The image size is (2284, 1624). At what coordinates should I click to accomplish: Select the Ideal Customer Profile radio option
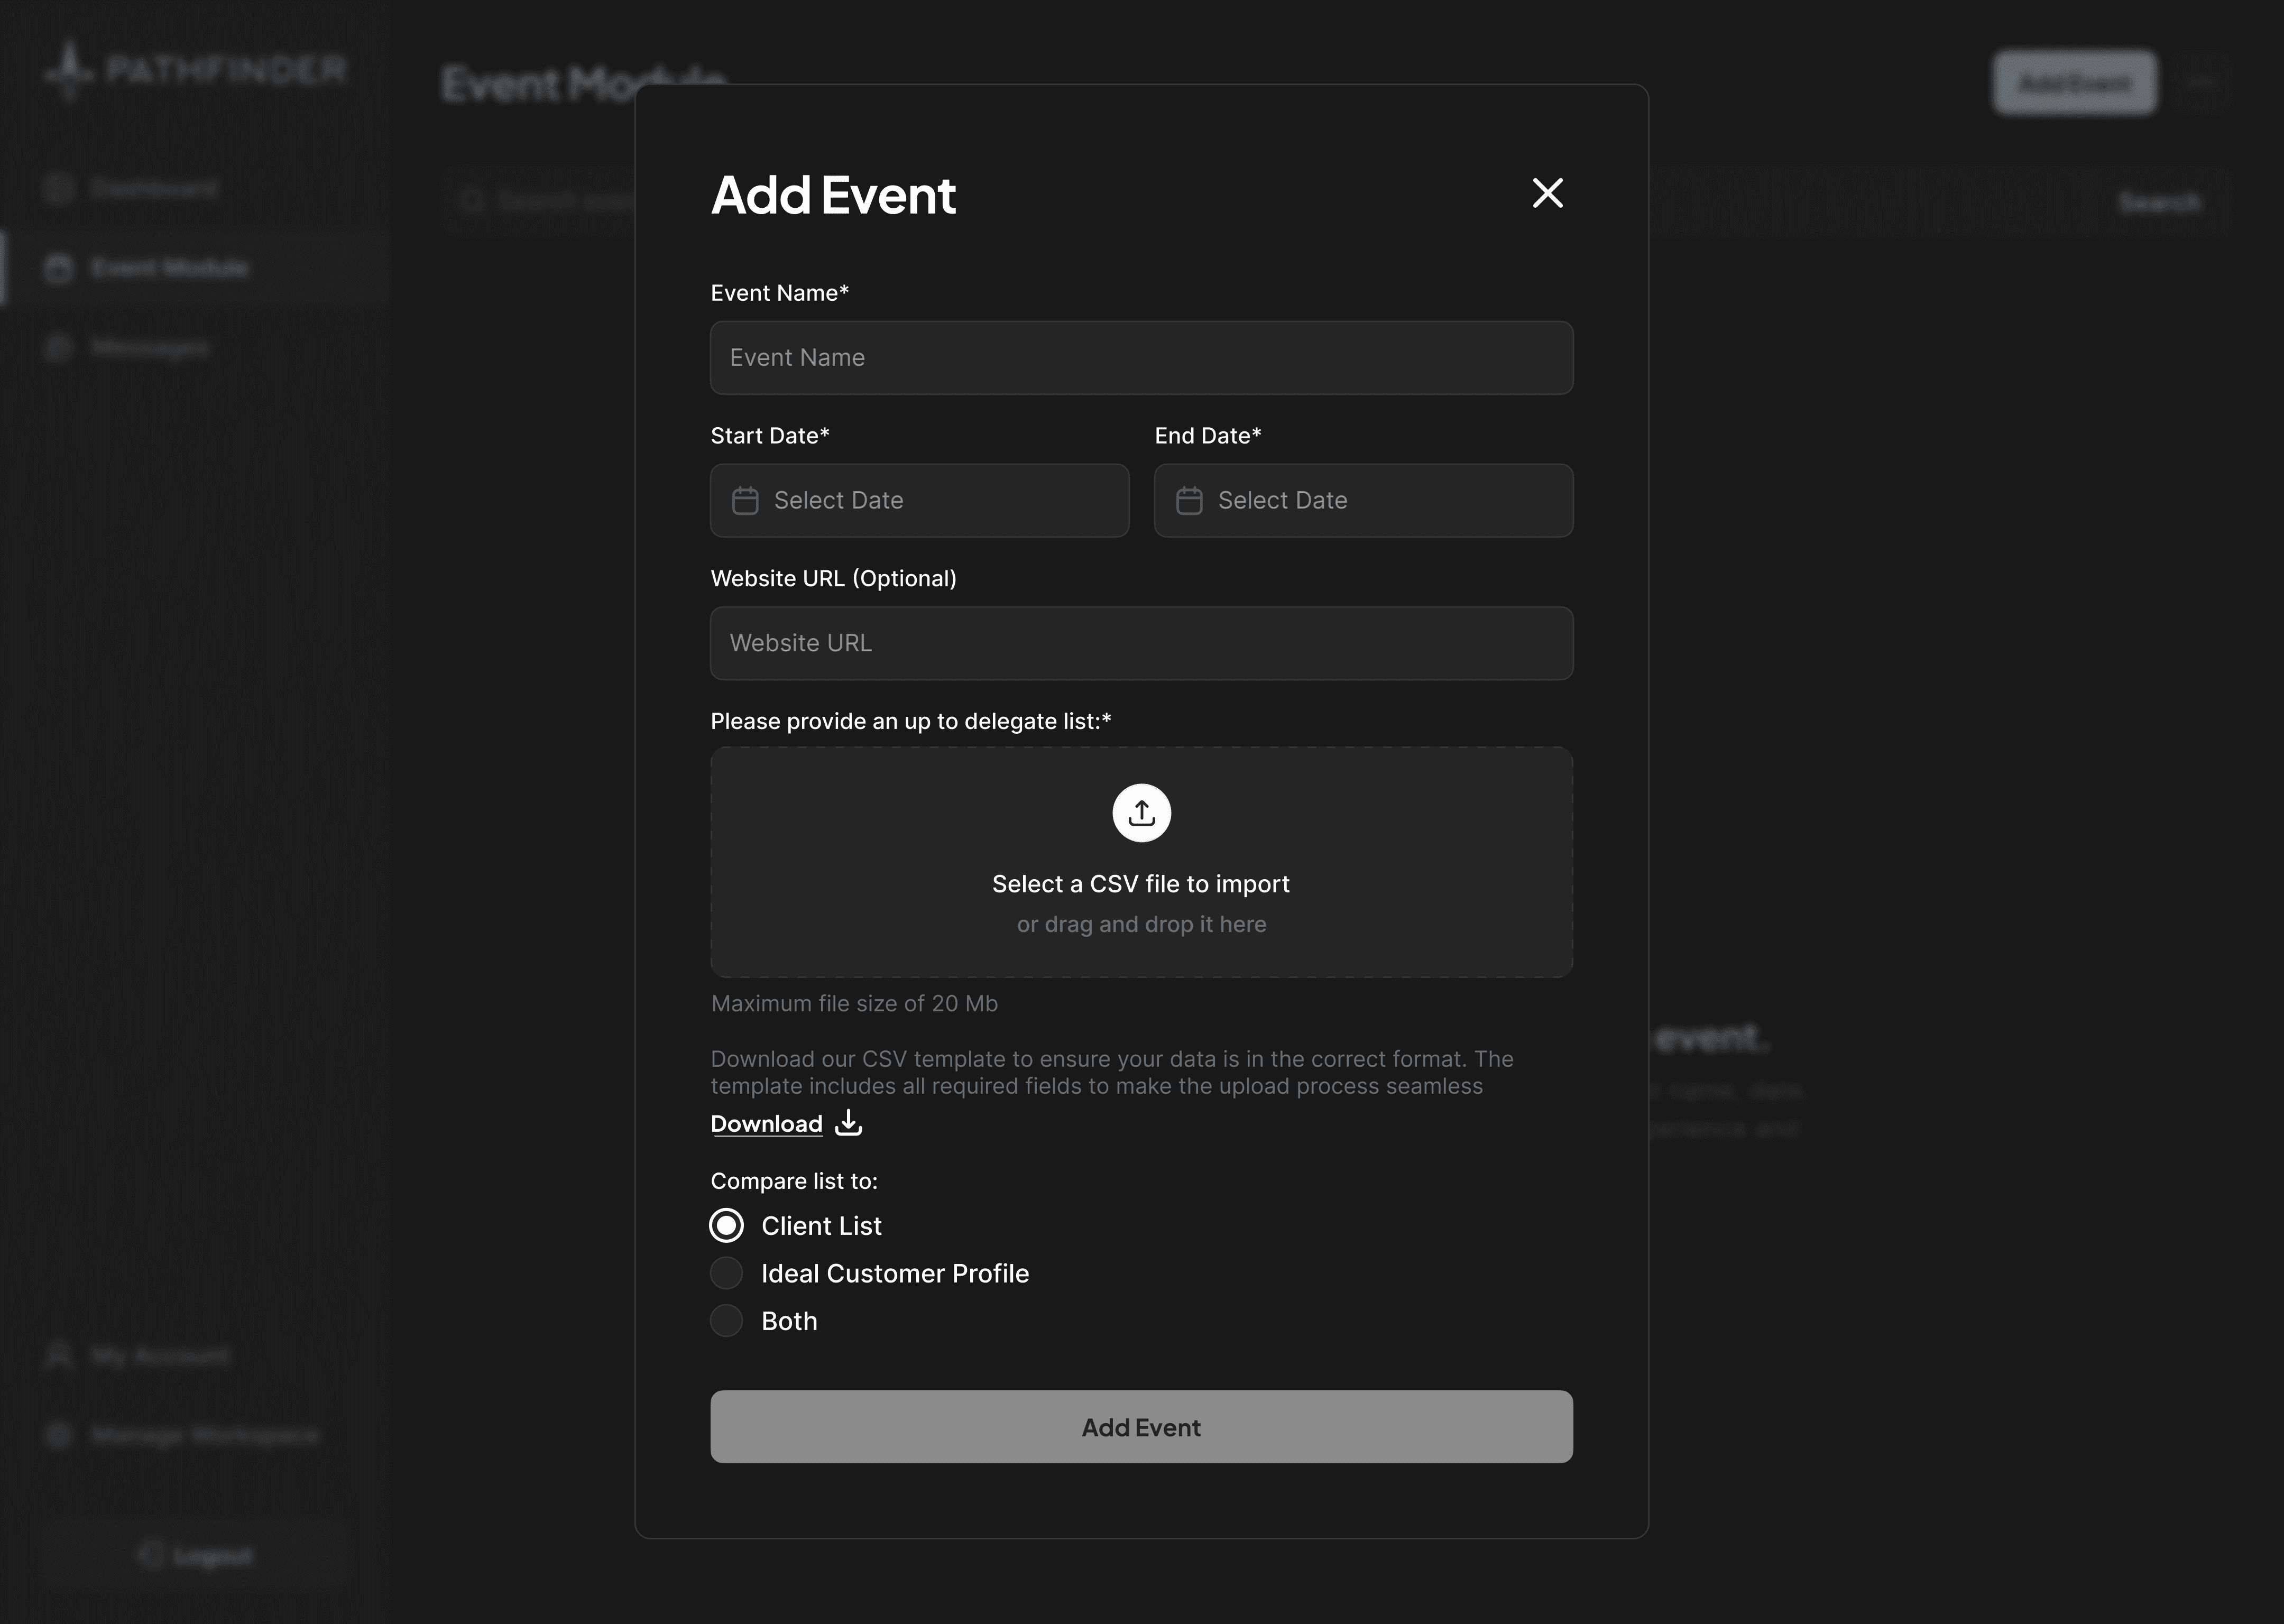pyautogui.click(x=726, y=1273)
